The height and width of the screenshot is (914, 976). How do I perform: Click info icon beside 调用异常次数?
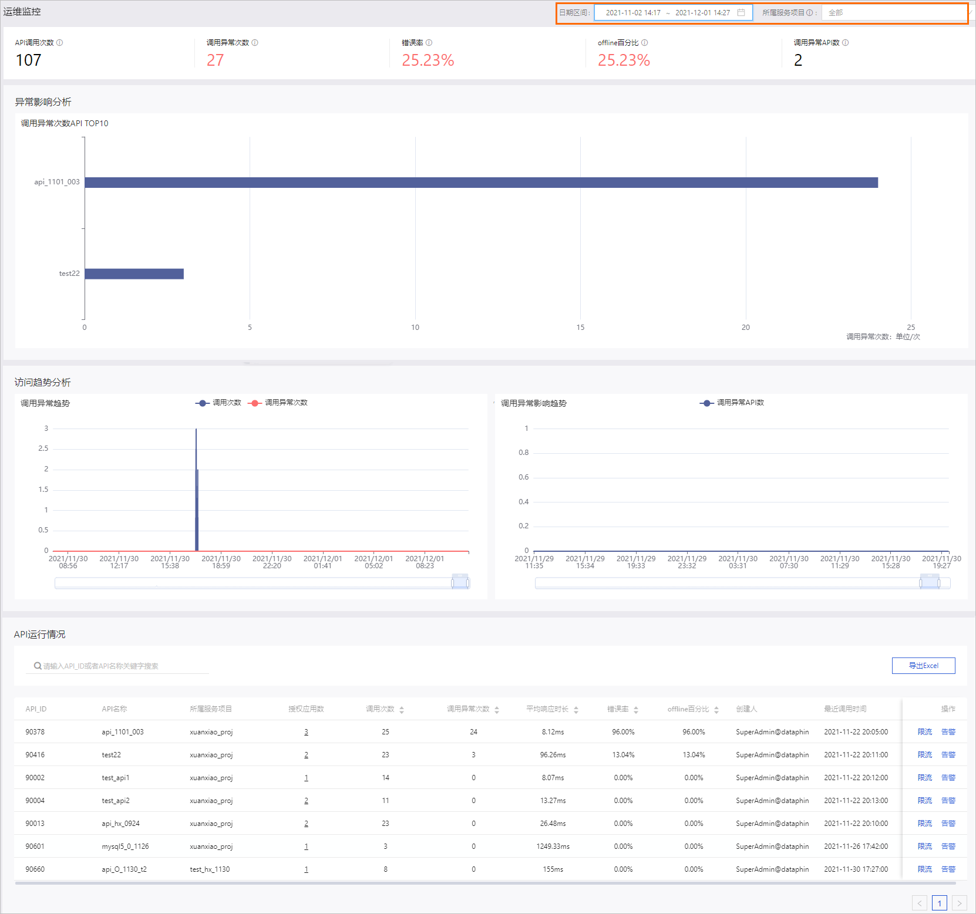(x=255, y=43)
